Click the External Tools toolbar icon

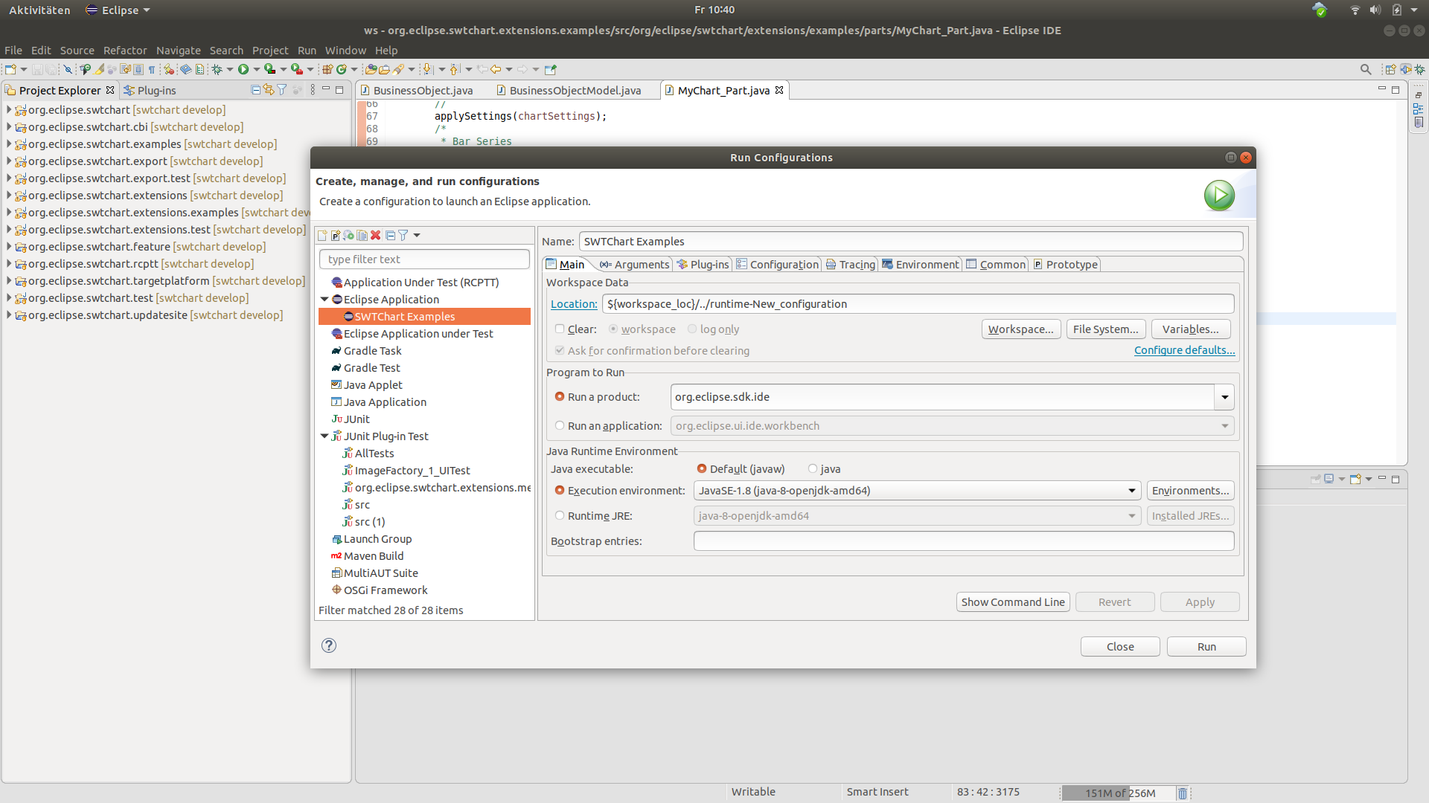[297, 69]
